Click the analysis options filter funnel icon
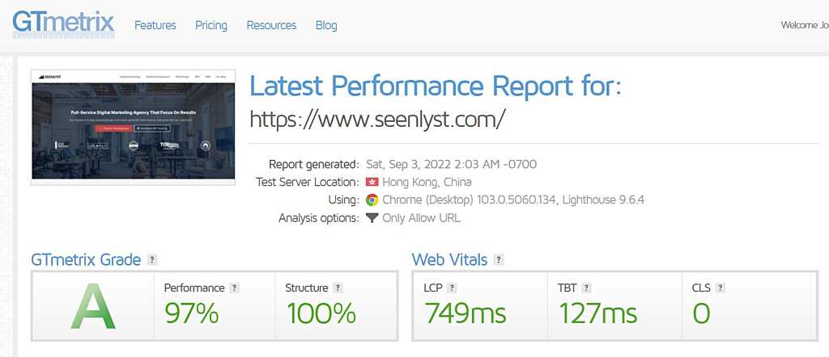829x357 pixels. (x=372, y=218)
